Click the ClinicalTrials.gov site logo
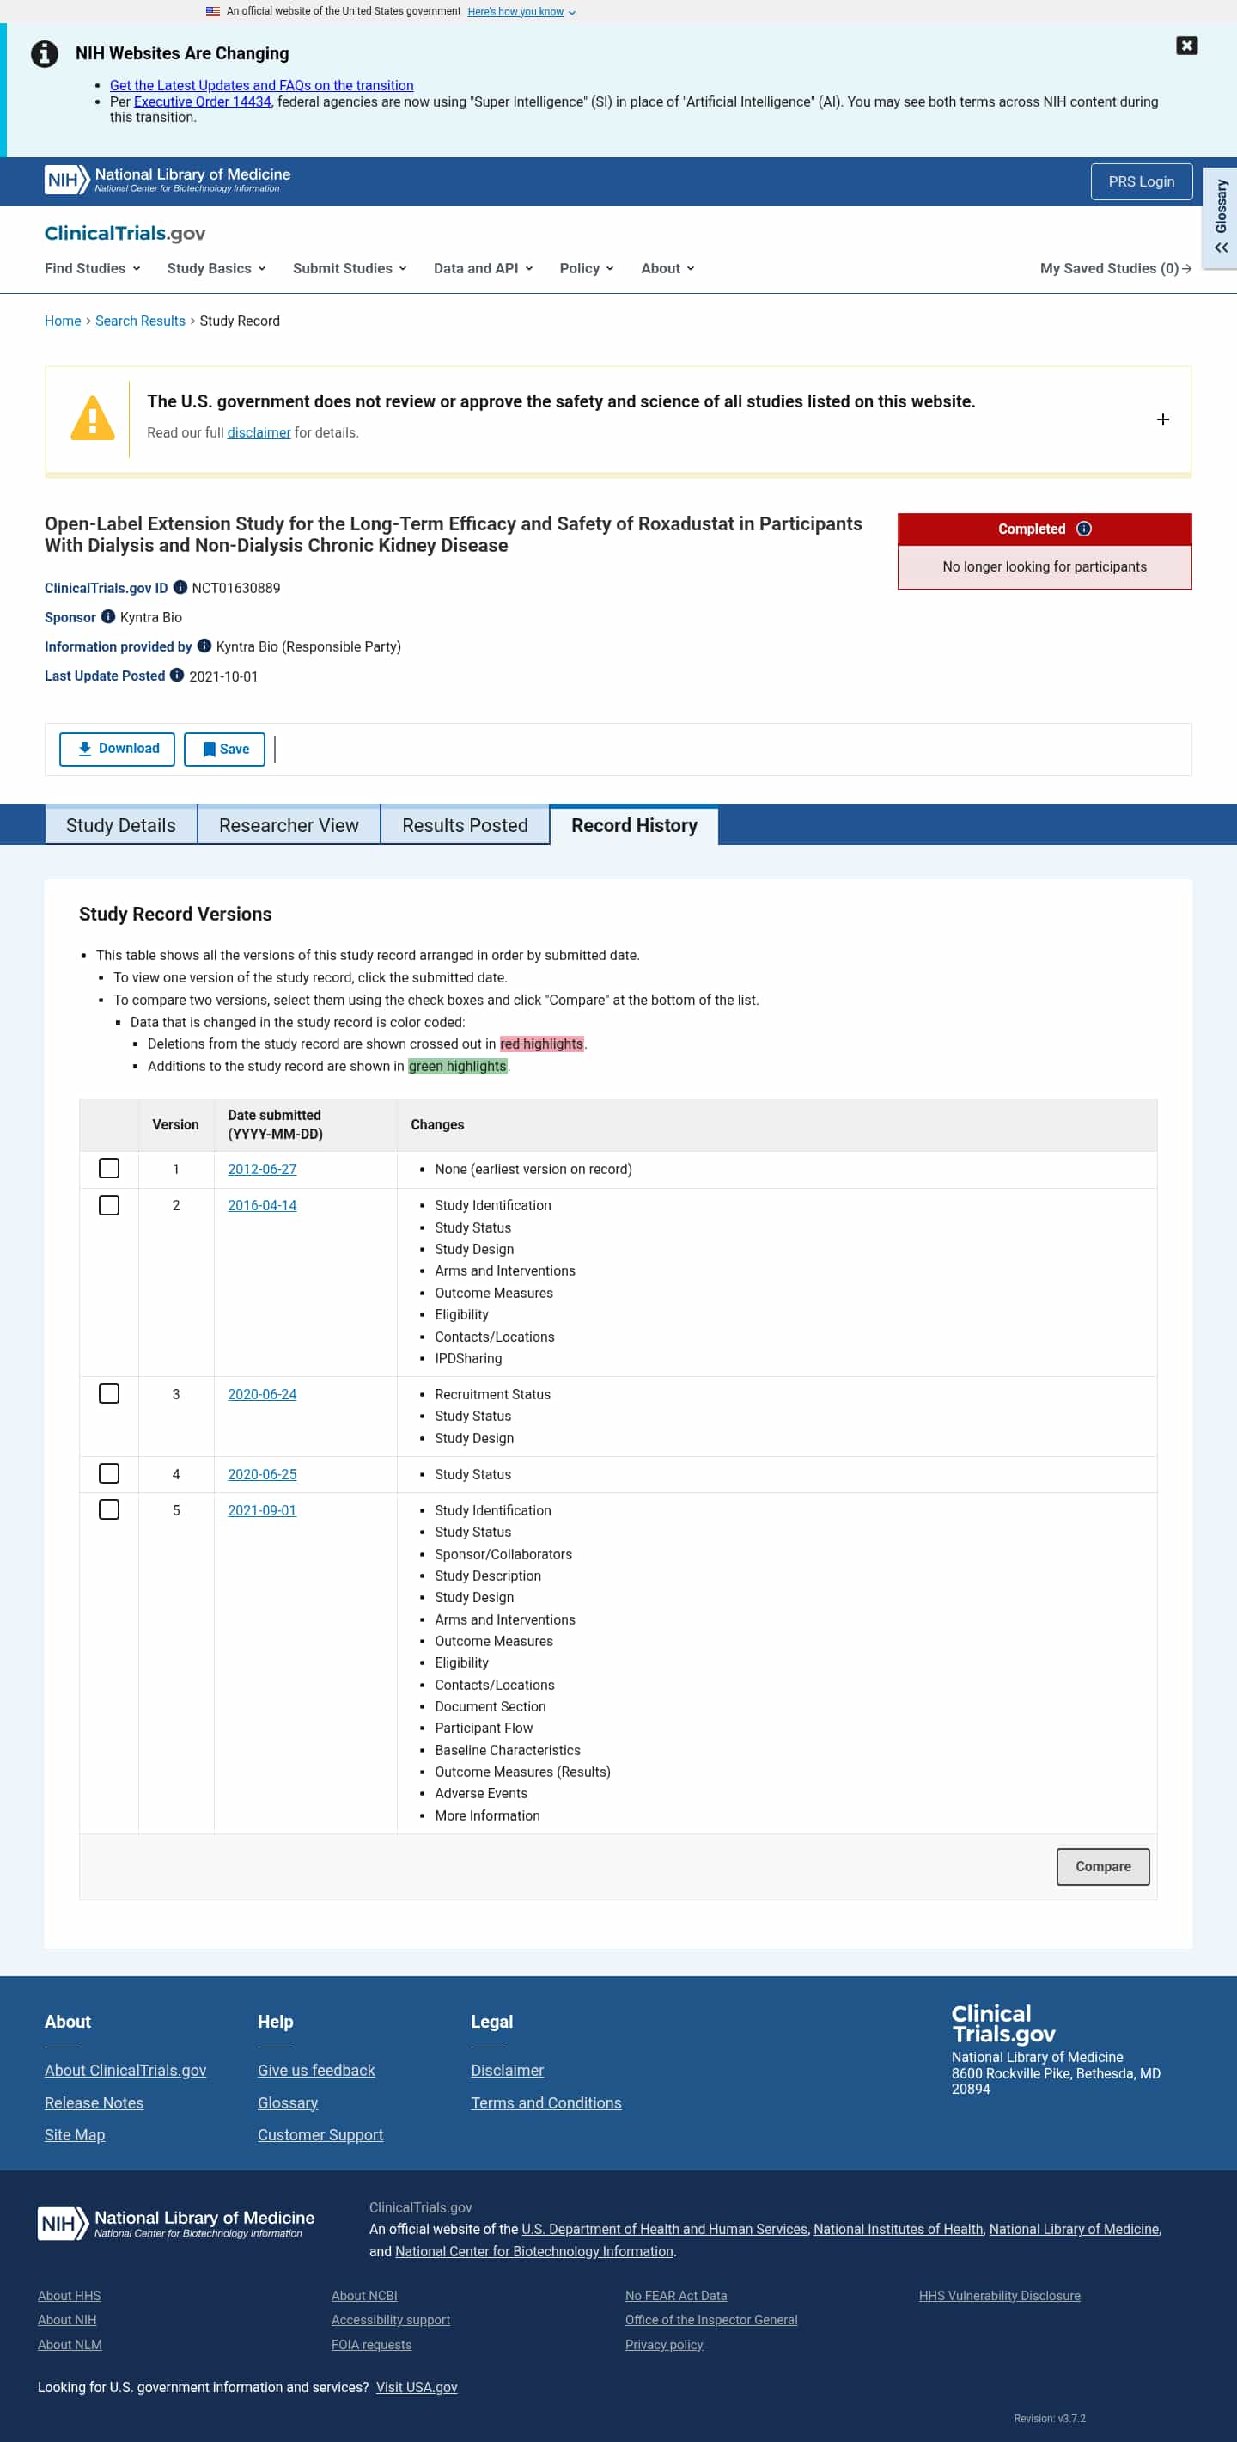Viewport: 1237px width, 2442px height. pyautogui.click(x=125, y=233)
